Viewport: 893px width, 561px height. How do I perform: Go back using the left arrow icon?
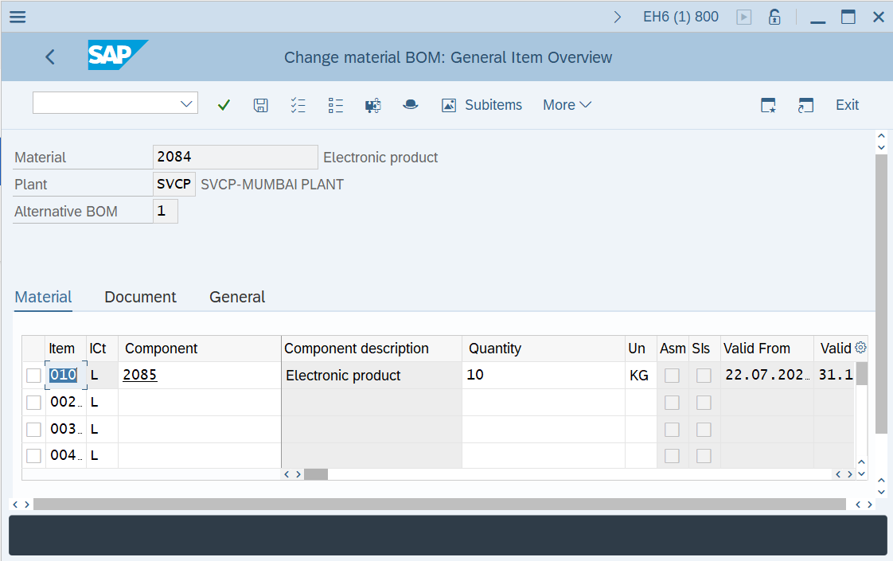(x=50, y=56)
